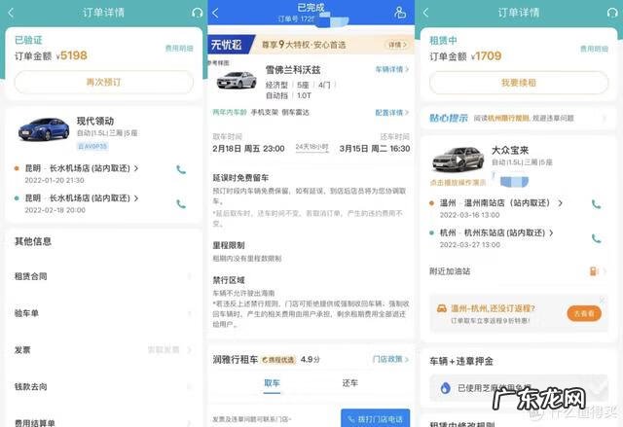The width and height of the screenshot is (623, 427).
Task: Tap the pickup time 2月18日 周五 23:00
Action: point(248,149)
